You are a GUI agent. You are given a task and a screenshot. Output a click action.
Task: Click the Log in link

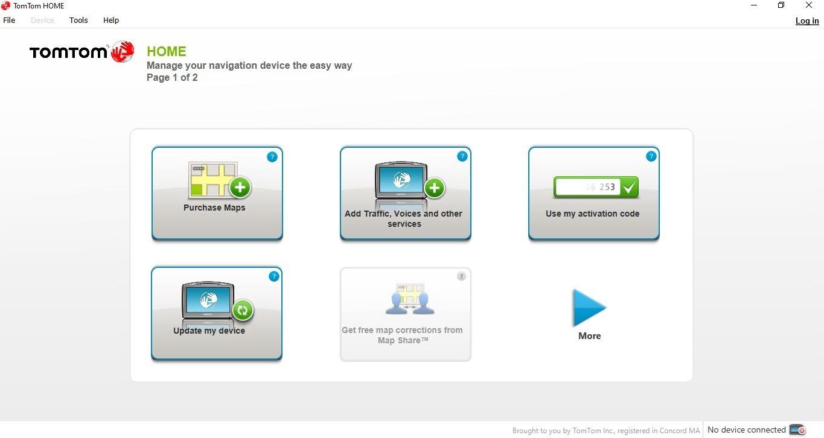click(807, 21)
